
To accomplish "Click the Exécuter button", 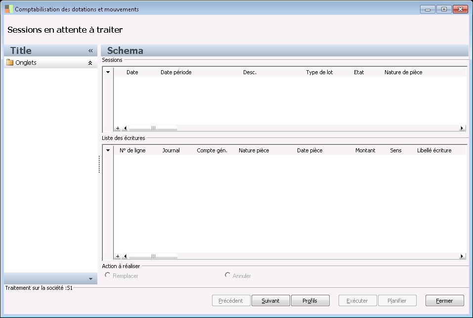I will 357,301.
